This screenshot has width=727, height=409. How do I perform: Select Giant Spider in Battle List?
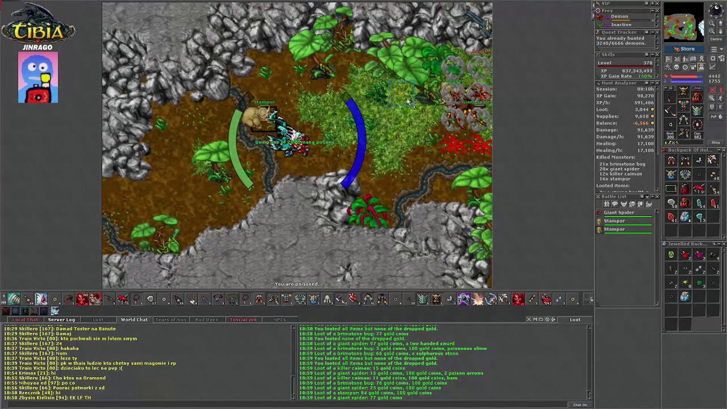[625, 214]
